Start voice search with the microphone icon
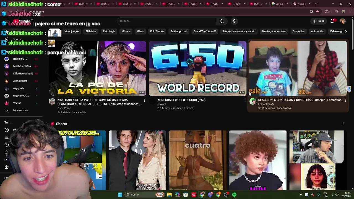This screenshot has width=354, height=199. point(234,21)
